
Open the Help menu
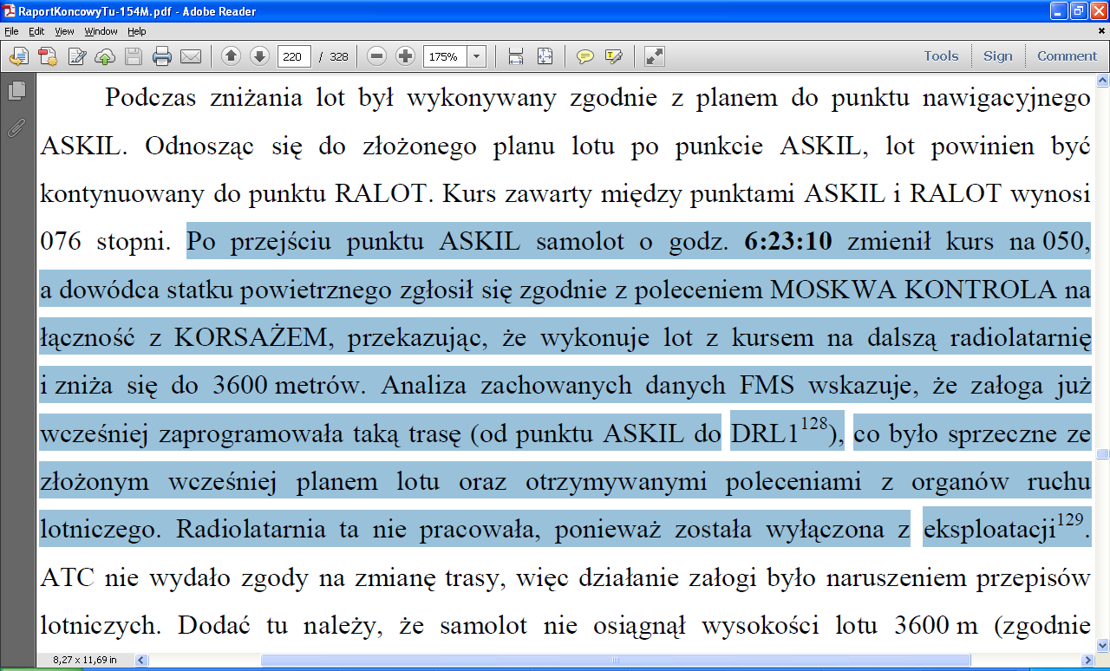coord(137,31)
